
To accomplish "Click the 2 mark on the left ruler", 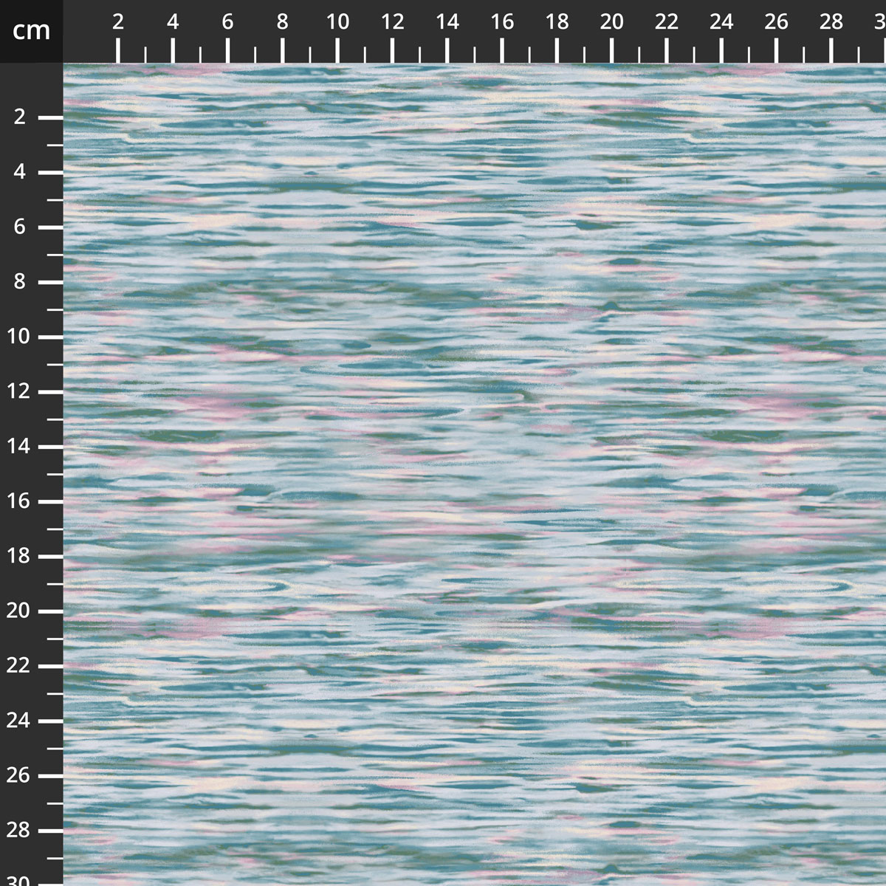I will (20, 117).
